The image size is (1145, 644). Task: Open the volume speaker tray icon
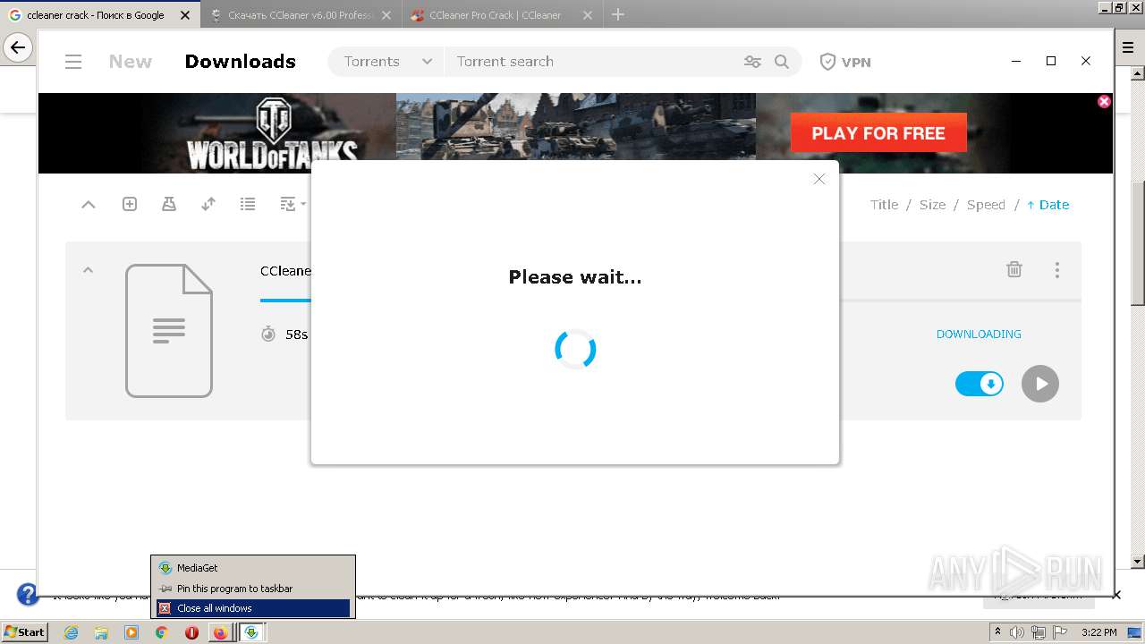(1017, 632)
